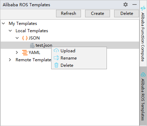Click the Alibaba ROS Templates sidebar icon
Screen dimensions: 147x126
tap(143, 74)
